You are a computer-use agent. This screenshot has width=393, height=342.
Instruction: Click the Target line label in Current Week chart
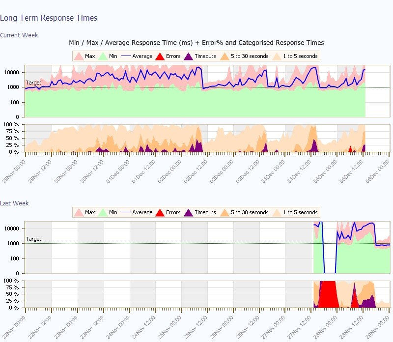[33, 83]
